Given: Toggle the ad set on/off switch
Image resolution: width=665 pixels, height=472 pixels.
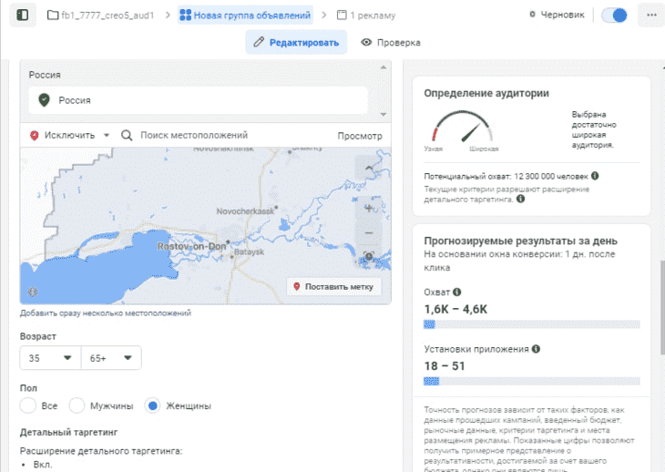Looking at the screenshot, I should coord(615,15).
